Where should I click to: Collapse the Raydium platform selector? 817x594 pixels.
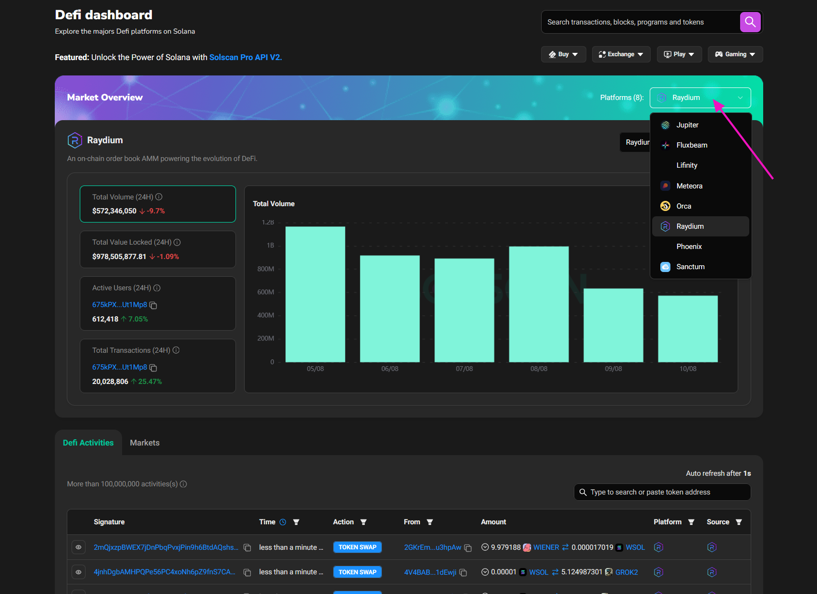(700, 98)
